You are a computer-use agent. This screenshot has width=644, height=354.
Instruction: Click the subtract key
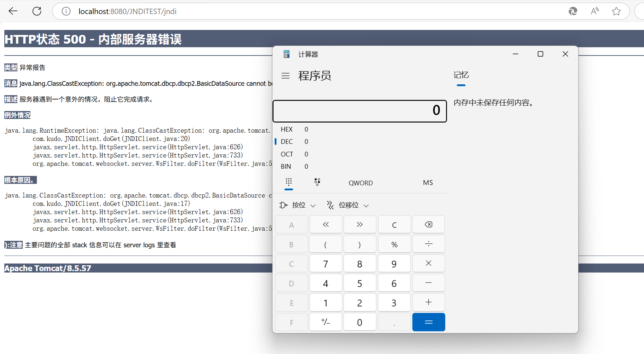point(429,283)
